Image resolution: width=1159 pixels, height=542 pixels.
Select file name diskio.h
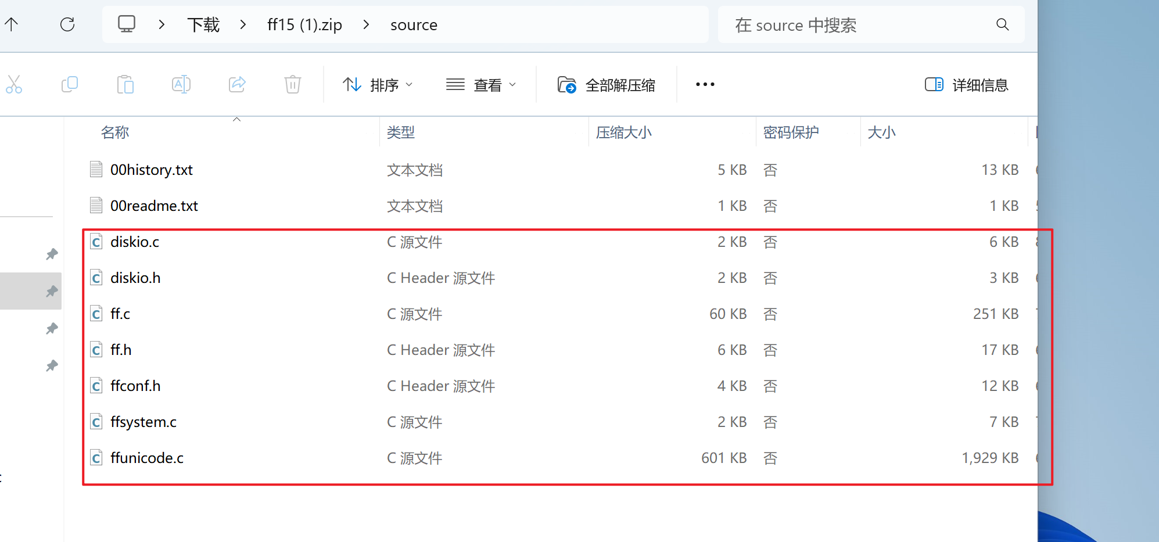coord(135,278)
